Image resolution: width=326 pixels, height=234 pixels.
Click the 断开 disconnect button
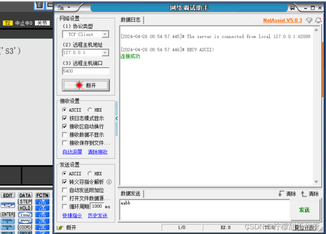click(86, 85)
